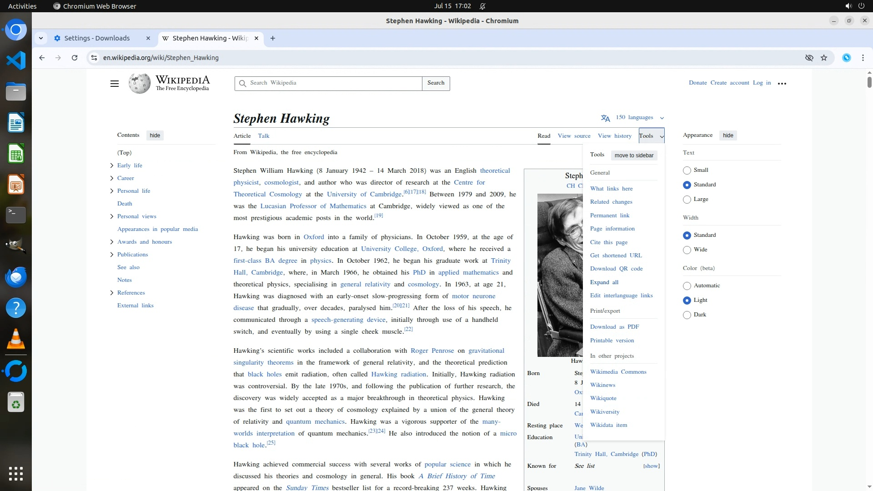Click the Wikipedia personal tools ellipsis icon

[x=782, y=84]
